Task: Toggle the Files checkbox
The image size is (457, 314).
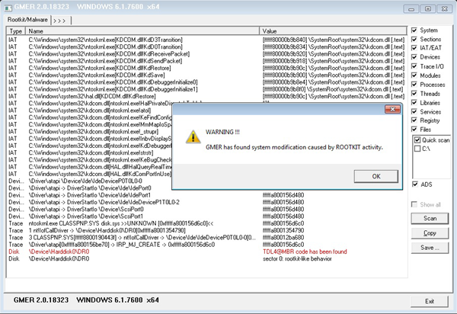Action: click(x=414, y=129)
